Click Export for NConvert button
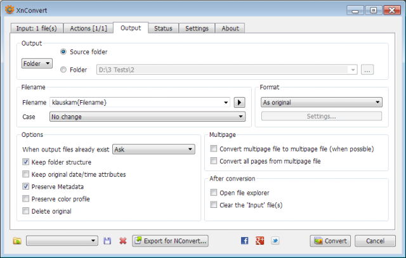The width and height of the screenshot is (406, 258). point(170,241)
